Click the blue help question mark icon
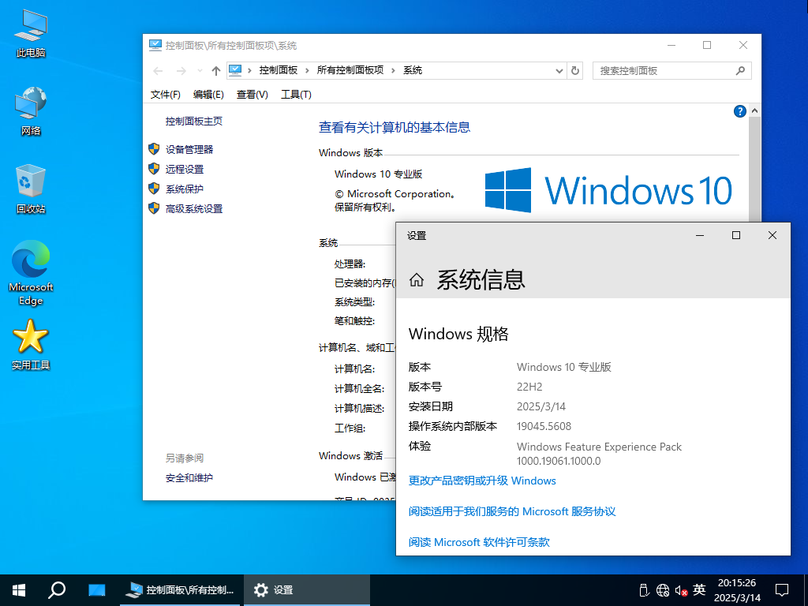The height and width of the screenshot is (606, 808). [740, 111]
